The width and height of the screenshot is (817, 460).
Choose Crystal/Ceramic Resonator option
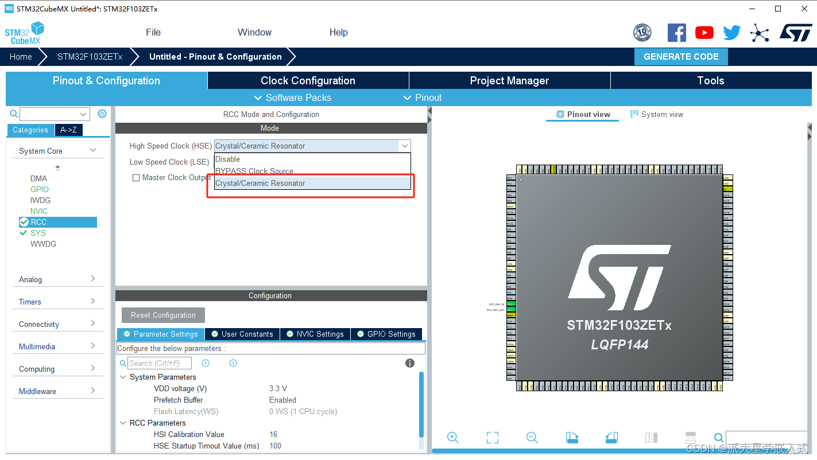tap(312, 183)
